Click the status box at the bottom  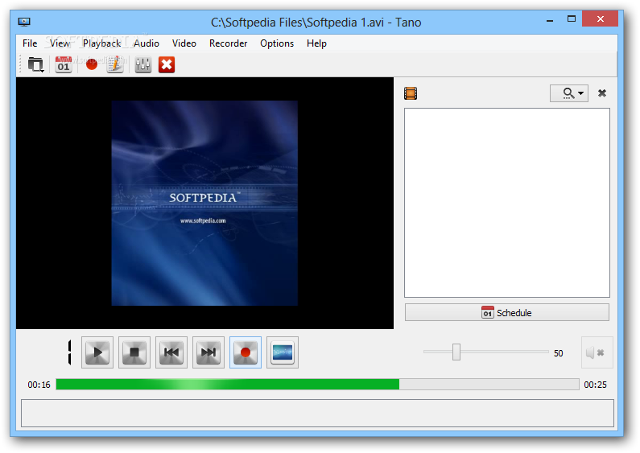pos(317,414)
